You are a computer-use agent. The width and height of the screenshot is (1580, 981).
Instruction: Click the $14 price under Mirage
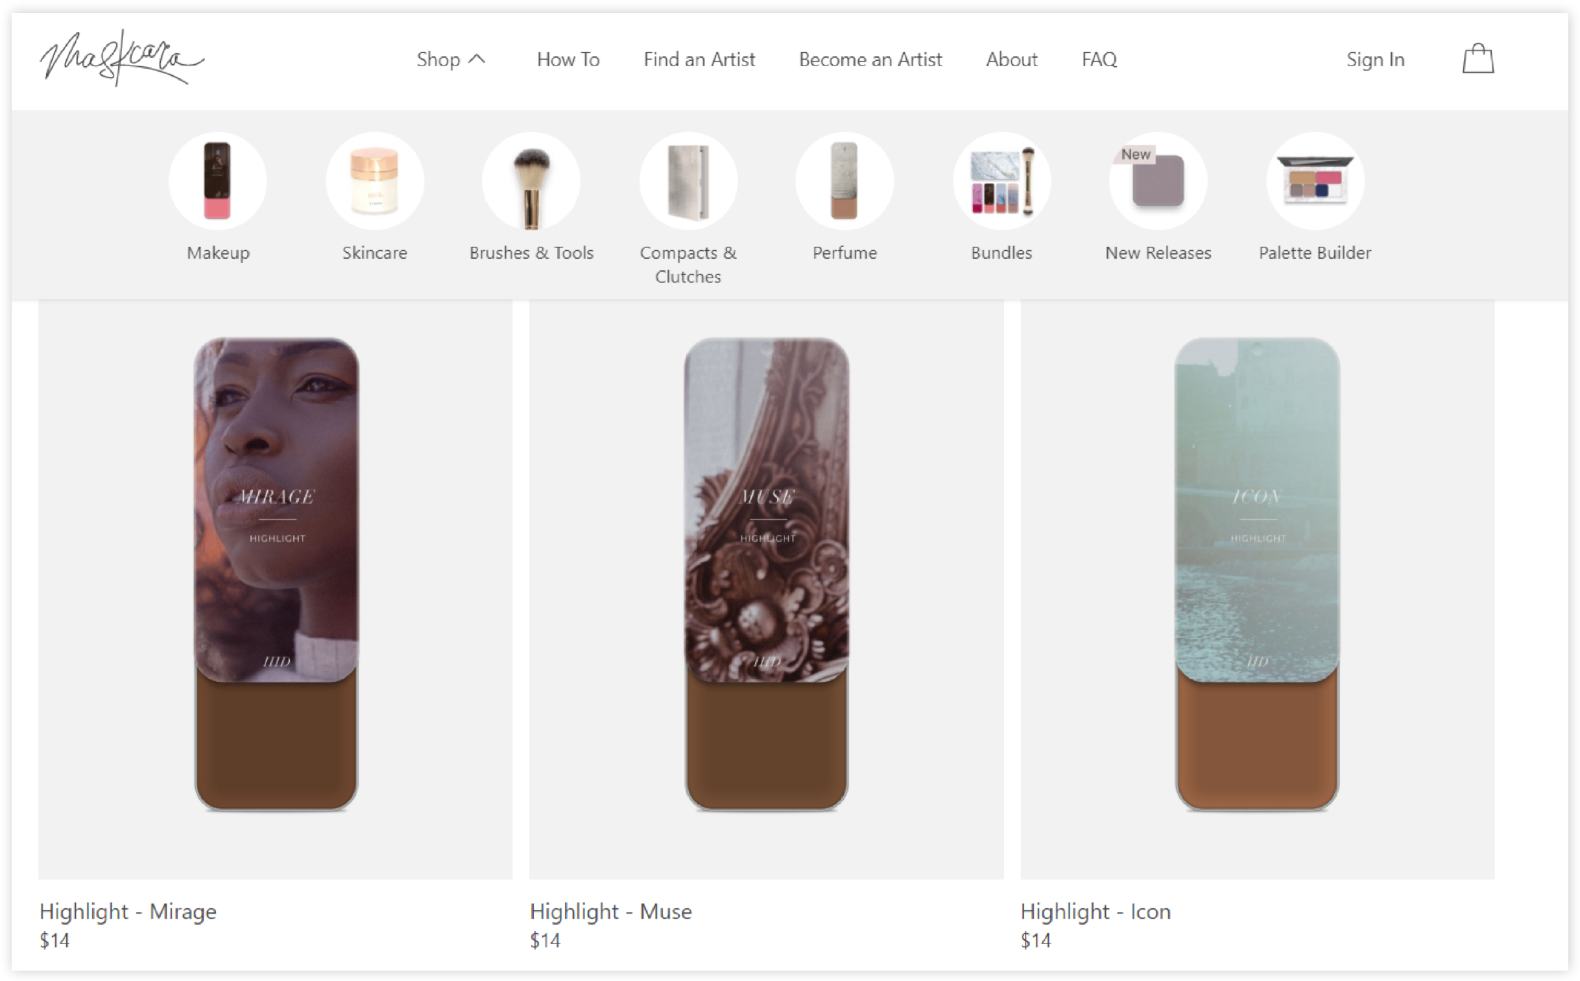pyautogui.click(x=54, y=940)
